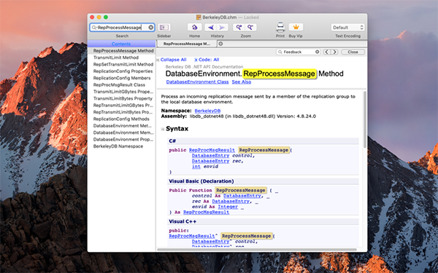Screen dimensions: 438x273
Task: Zoom in on the page
Action: point(239,28)
